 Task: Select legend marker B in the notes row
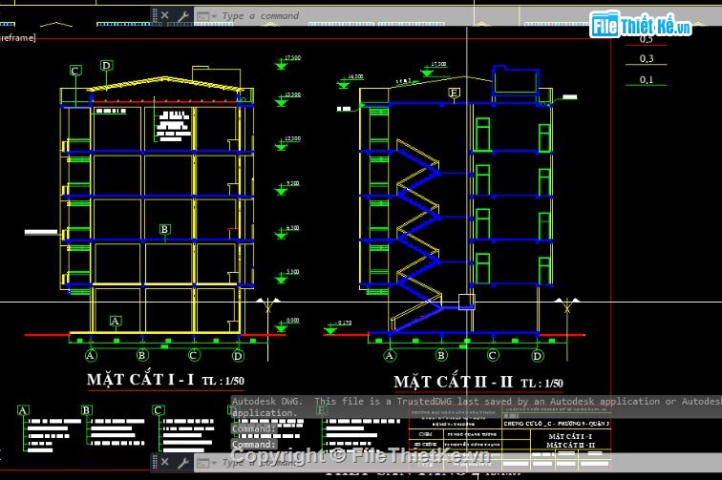[86, 410]
